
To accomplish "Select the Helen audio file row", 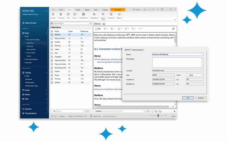I will 71,50.
